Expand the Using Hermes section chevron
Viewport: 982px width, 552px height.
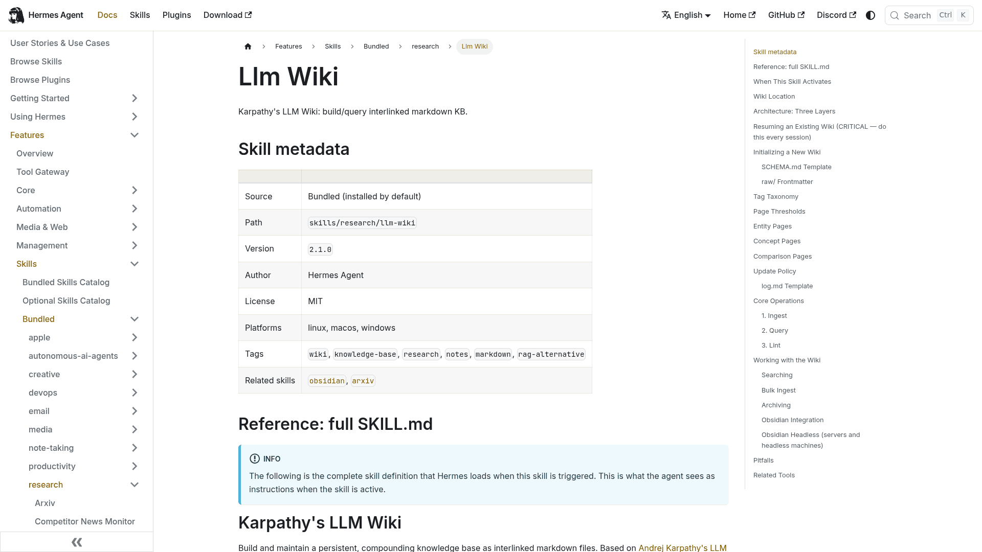click(135, 117)
